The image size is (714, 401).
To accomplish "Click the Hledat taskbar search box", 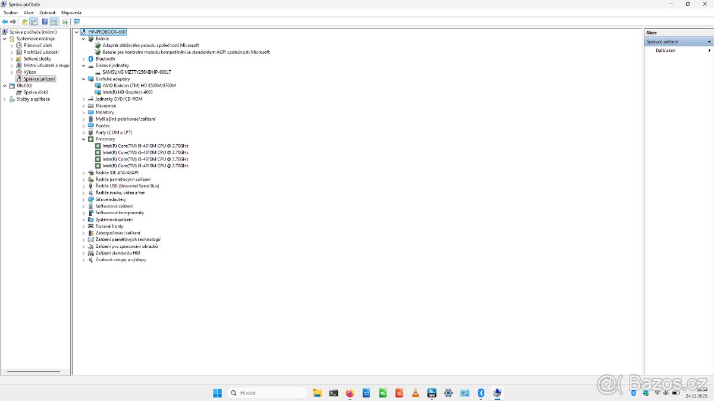I will coord(268,393).
